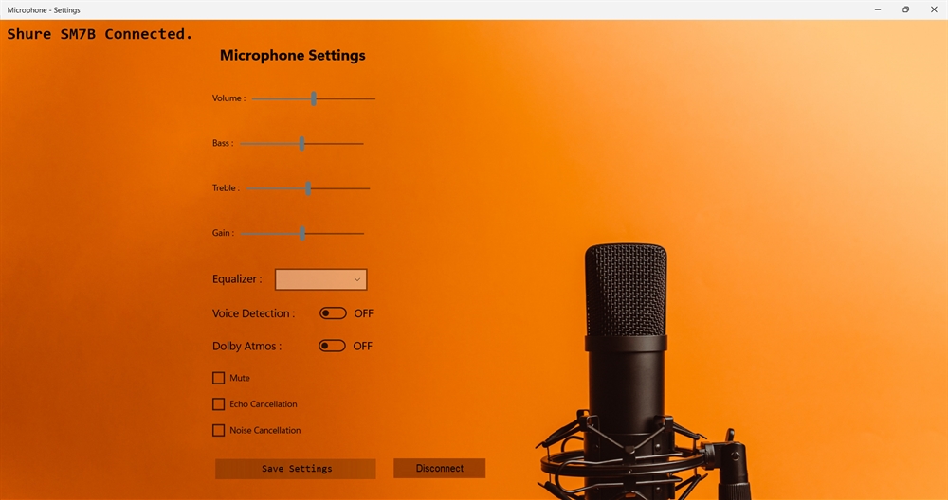The width and height of the screenshot is (948, 500).
Task: Turn on the Voice Detection toggle
Action: click(333, 313)
